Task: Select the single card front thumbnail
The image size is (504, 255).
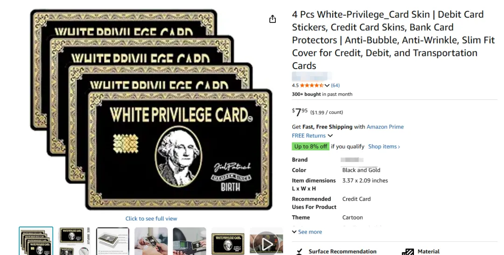Action: [228, 241]
